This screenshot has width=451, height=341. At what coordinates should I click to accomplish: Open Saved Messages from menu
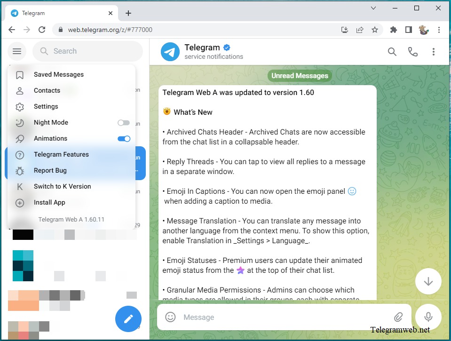point(58,74)
